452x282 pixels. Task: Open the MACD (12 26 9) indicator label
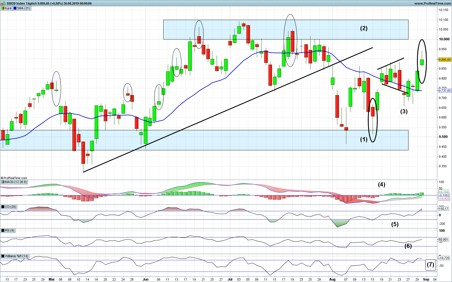[x=16, y=182]
